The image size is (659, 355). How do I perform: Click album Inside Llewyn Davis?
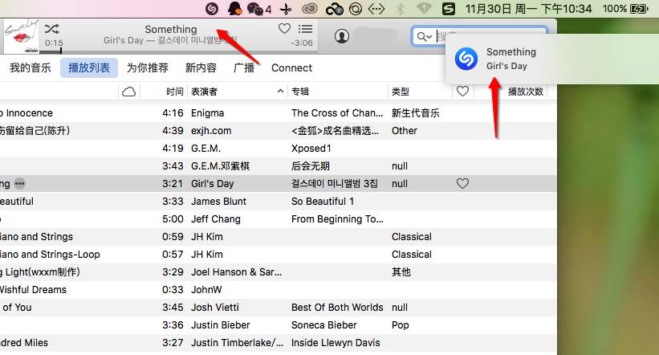coord(336,343)
